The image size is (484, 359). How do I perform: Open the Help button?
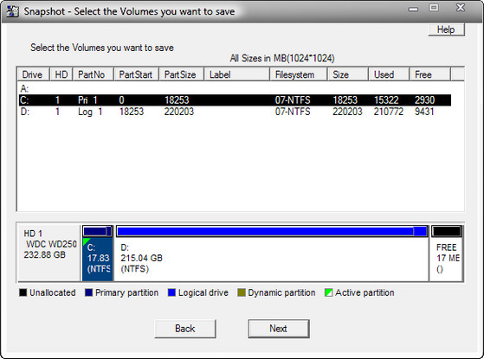(446, 29)
